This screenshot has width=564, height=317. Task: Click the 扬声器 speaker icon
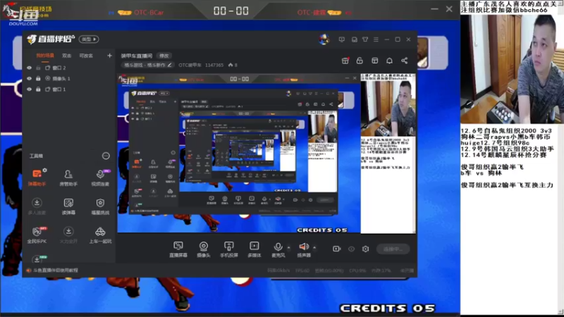pyautogui.click(x=304, y=247)
